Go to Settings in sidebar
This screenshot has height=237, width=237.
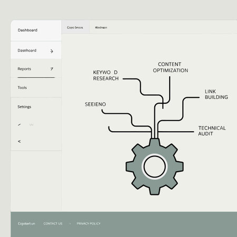(x=24, y=107)
